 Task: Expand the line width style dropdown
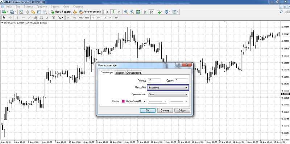click(x=178, y=101)
